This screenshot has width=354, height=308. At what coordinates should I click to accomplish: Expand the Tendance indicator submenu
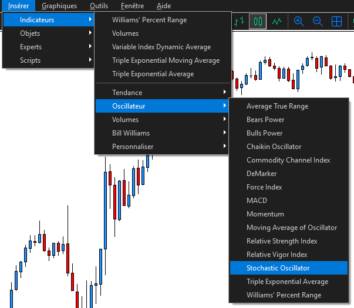point(162,93)
